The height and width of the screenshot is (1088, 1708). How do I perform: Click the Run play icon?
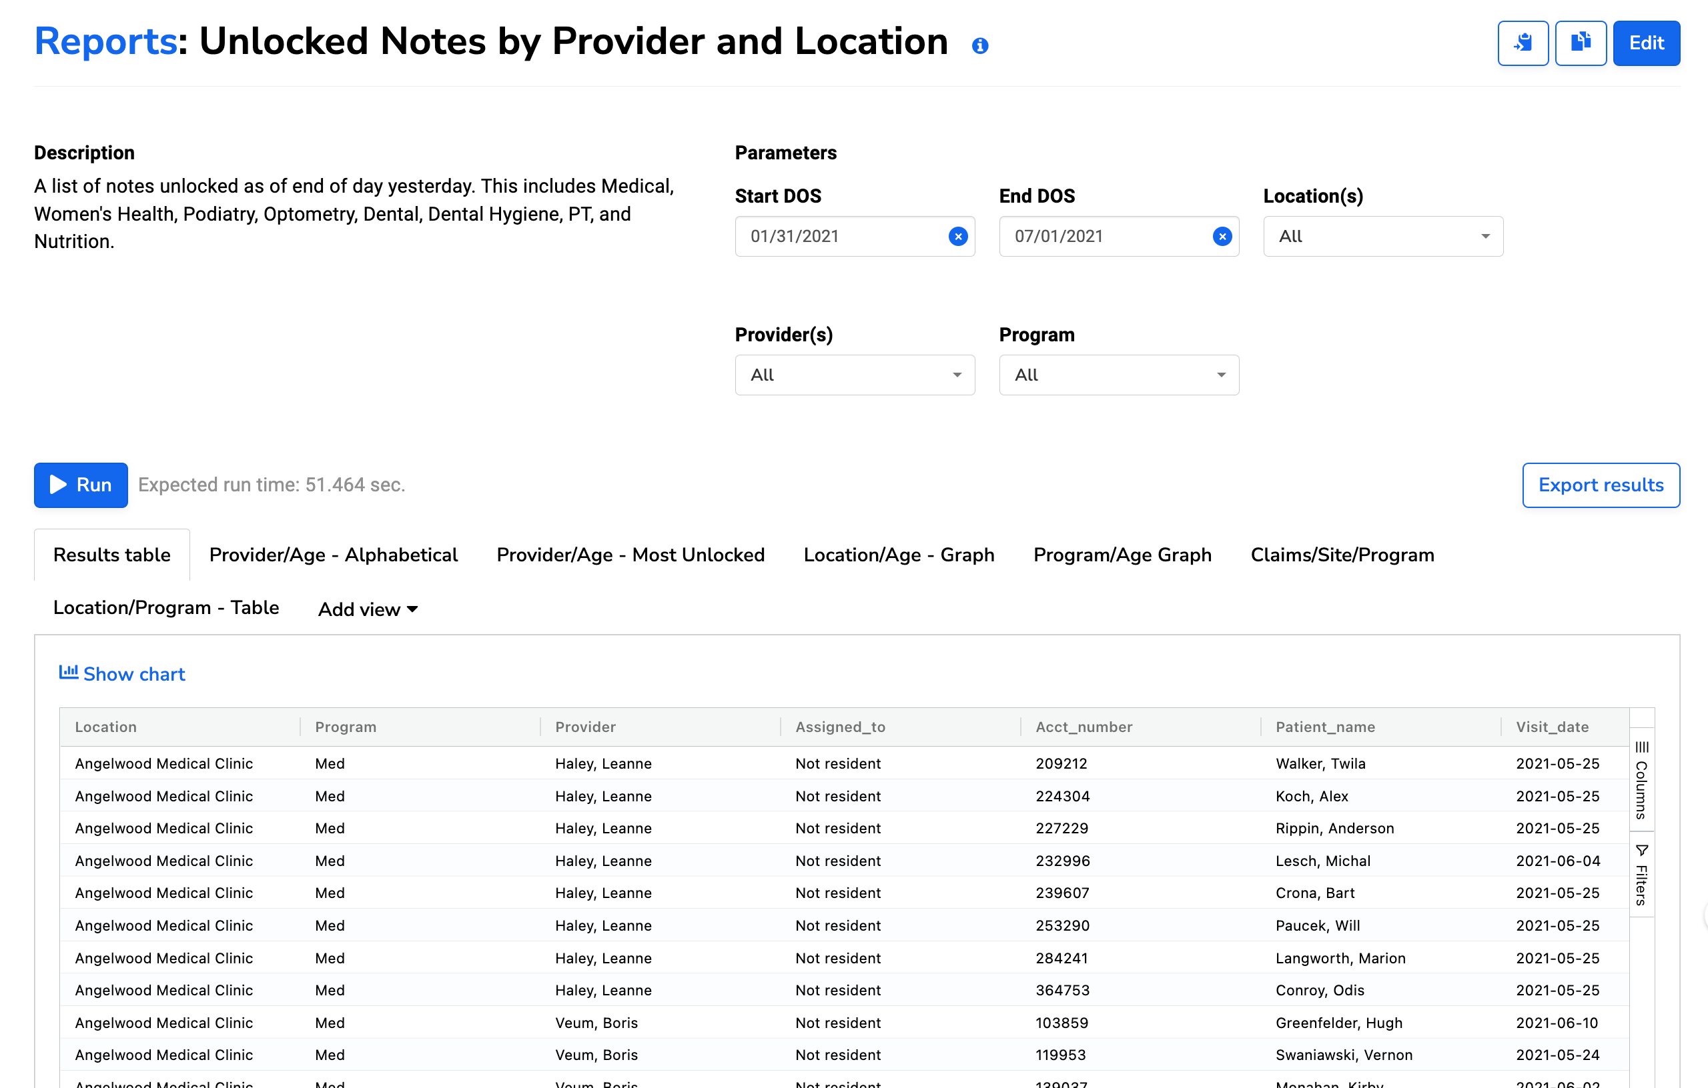(x=57, y=485)
